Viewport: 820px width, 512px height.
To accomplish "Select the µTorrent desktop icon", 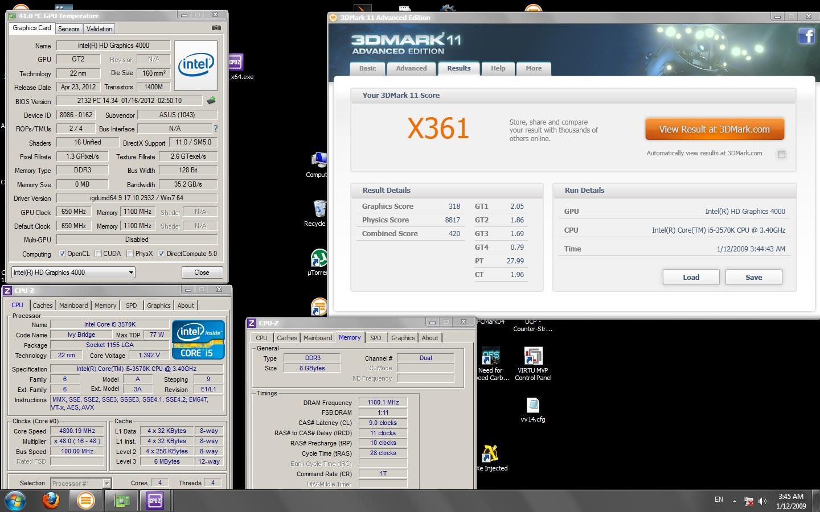I will coord(318,262).
